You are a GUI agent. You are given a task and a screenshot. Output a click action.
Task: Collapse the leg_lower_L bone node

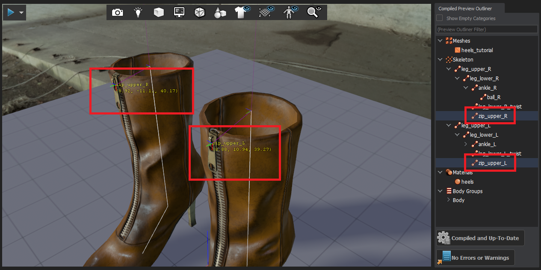point(457,135)
